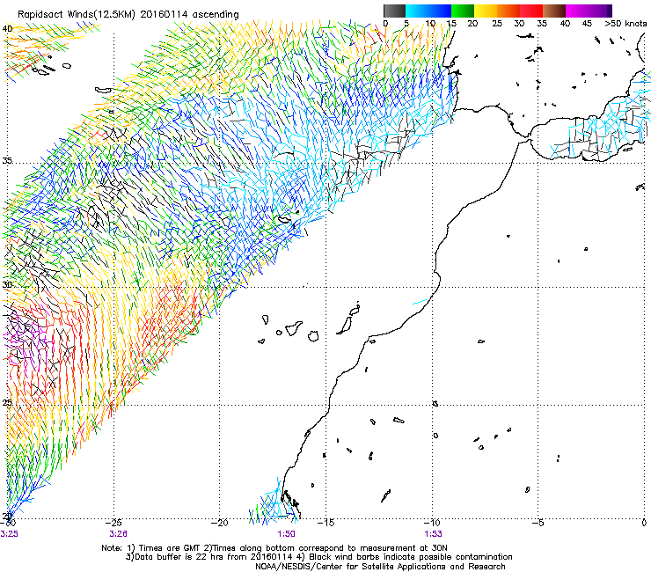The height and width of the screenshot is (572, 651).
Task: Click the green 15-20 knots legend segment
Action: 463,11
